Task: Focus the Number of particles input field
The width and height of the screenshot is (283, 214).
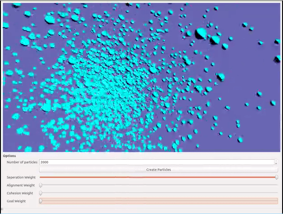Action: pyautogui.click(x=156, y=162)
